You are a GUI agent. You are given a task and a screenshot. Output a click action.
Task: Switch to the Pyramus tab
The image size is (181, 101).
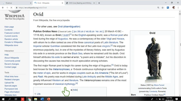coord(16,3)
